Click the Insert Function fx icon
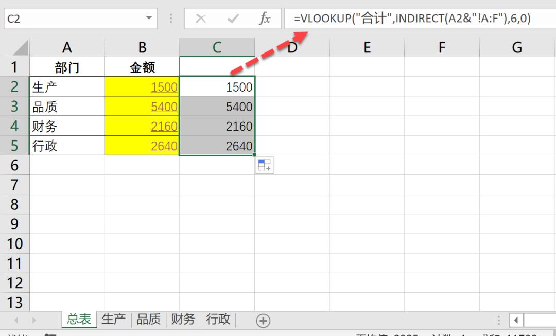 click(x=265, y=19)
